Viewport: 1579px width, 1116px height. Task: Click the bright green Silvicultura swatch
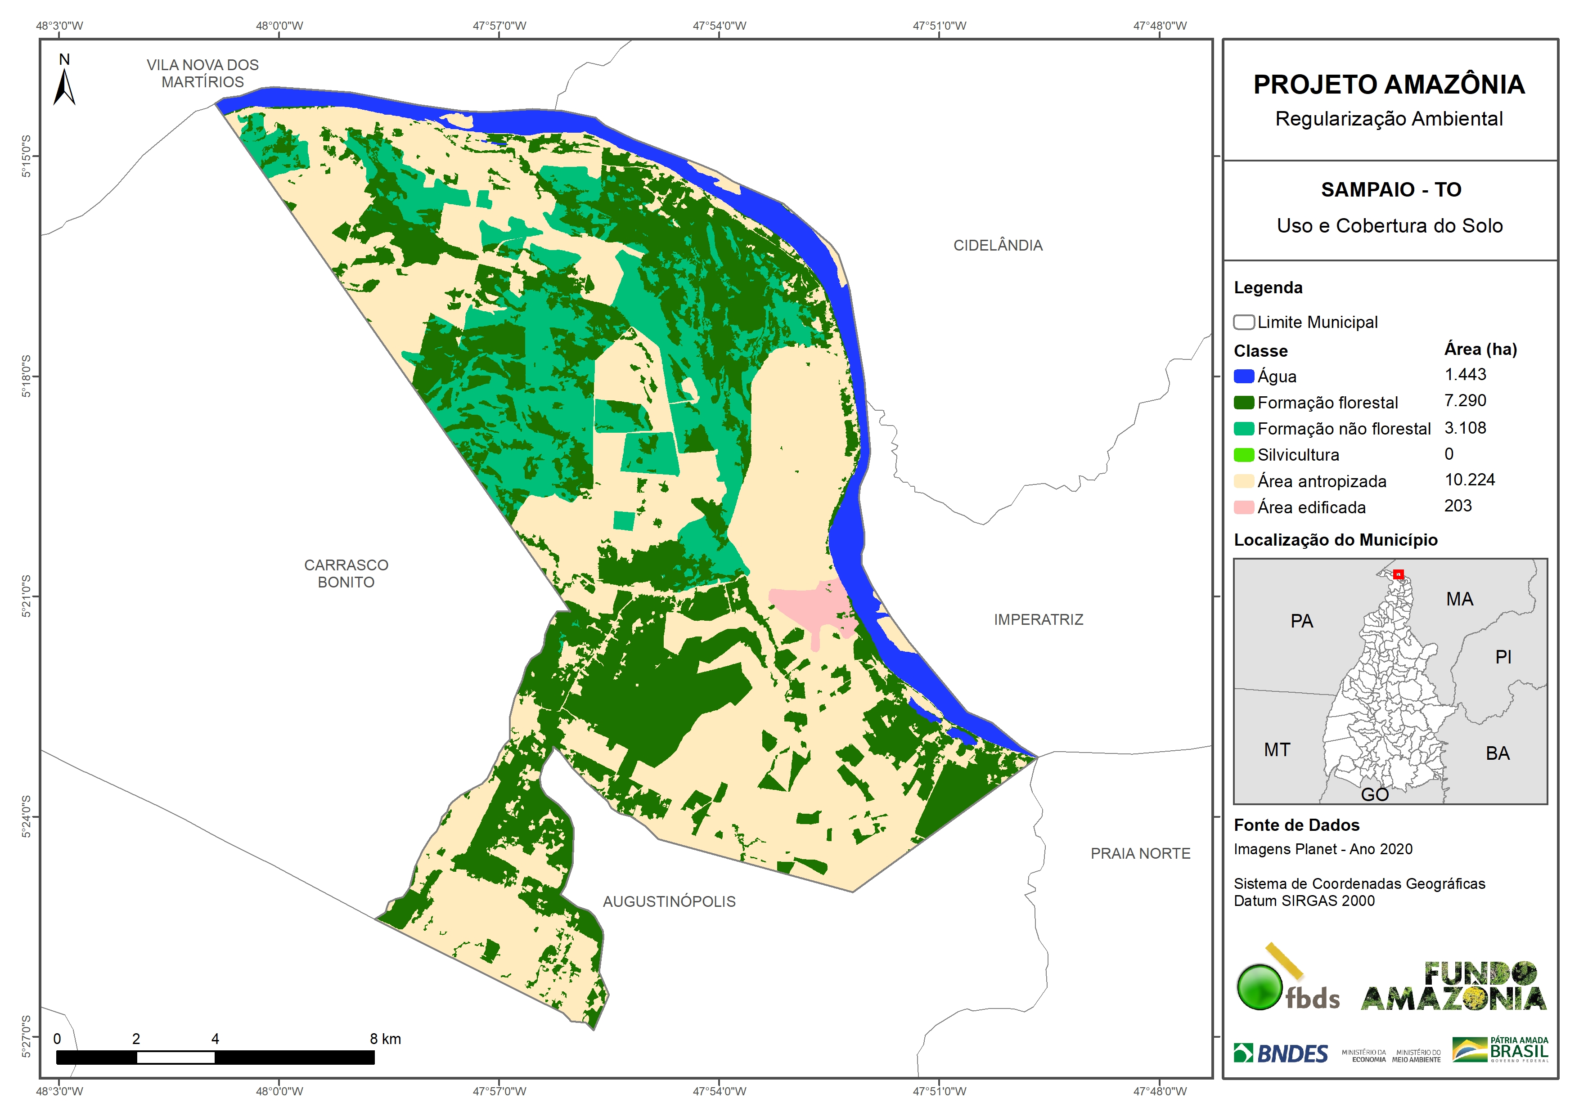point(1243,454)
